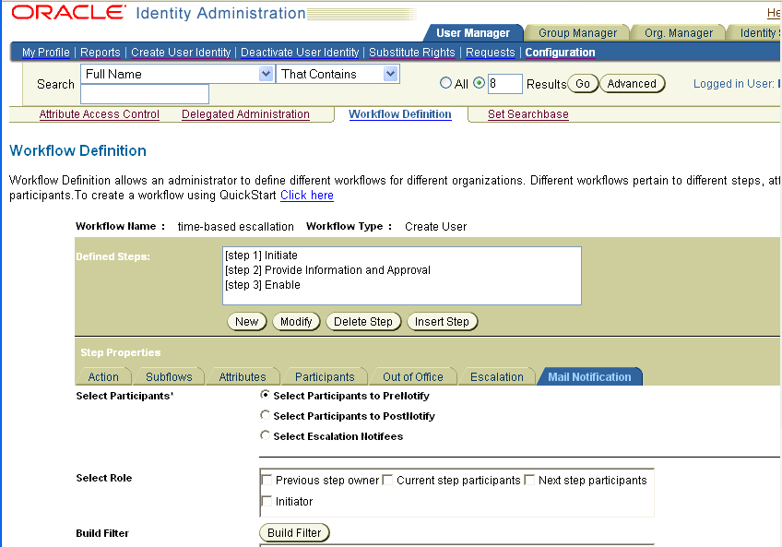The image size is (782, 547).
Task: Switch to the User Manager tab
Action: 473,33
